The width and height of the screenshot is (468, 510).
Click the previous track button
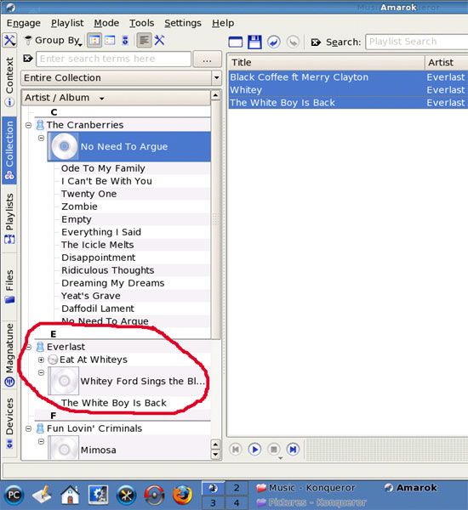(x=236, y=449)
